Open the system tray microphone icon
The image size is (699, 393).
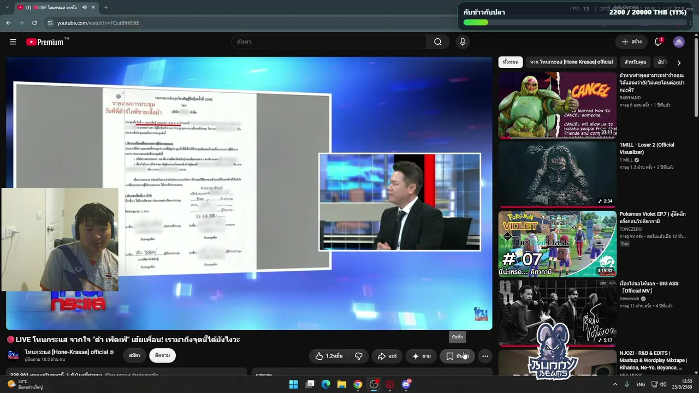click(x=627, y=384)
